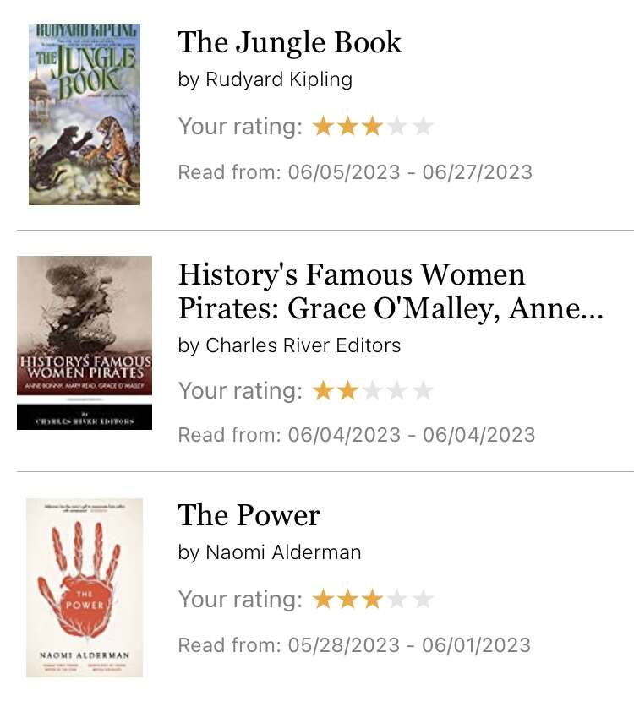This screenshot has height=701, width=634.
Task: Set Women Pirates rating to one star
Action: pyautogui.click(x=323, y=391)
